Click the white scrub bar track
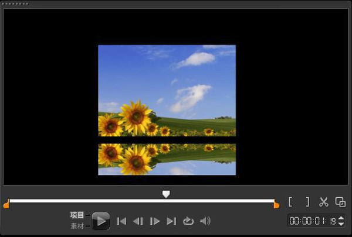This screenshot has width=352, height=237. point(141,201)
